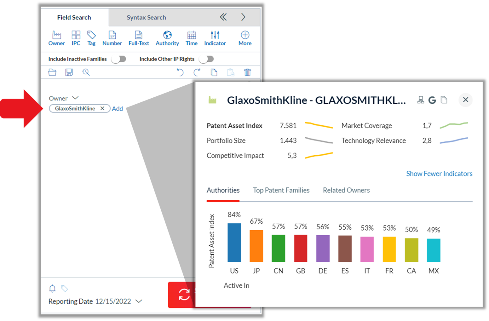Select the Authorities tab
Screen dimensions: 489x321
tap(223, 190)
